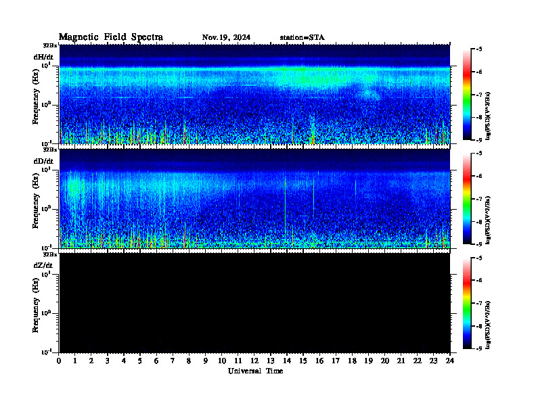Click the "7" hour tick label
Image resolution: width=536 pixels, height=414 pixels.
coord(173,361)
